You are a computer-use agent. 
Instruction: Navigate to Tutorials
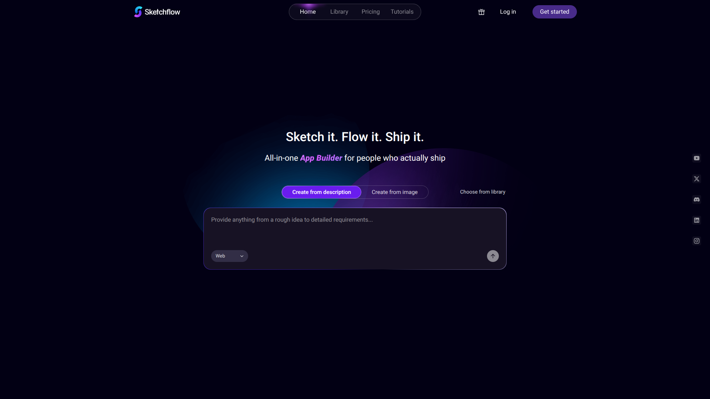402,11
